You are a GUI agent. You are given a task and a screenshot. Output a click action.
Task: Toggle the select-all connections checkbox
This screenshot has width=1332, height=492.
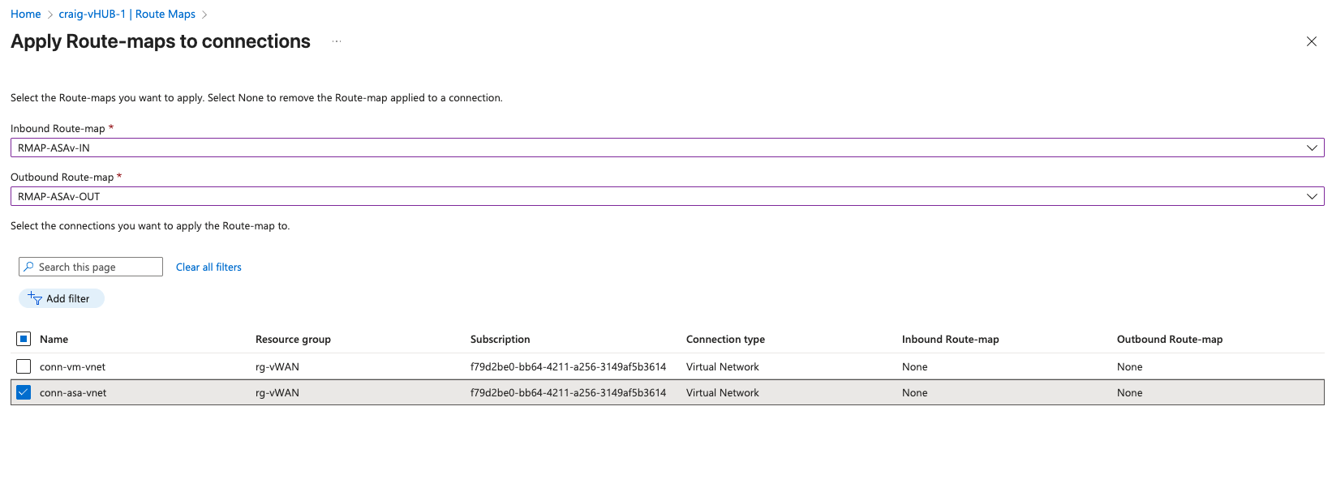coord(24,339)
